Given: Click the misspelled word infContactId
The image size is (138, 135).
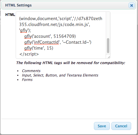Looking at the screenshot, I should [x=46, y=42].
